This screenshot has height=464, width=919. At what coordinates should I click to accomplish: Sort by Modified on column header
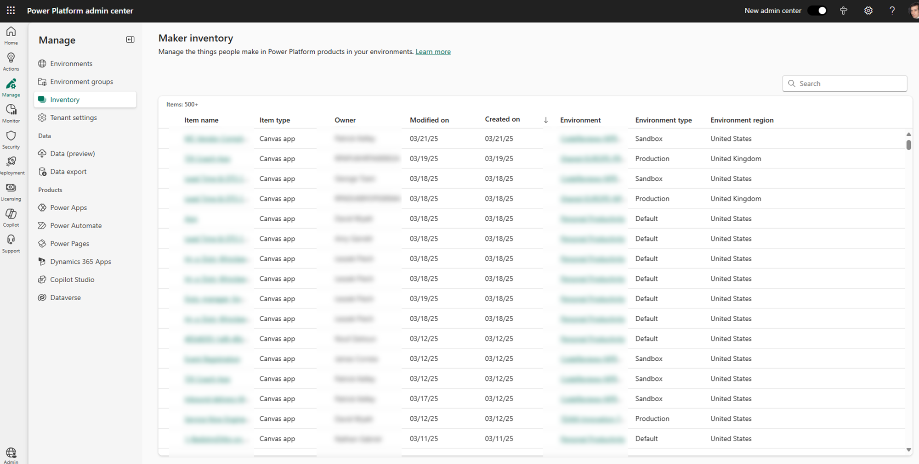429,120
